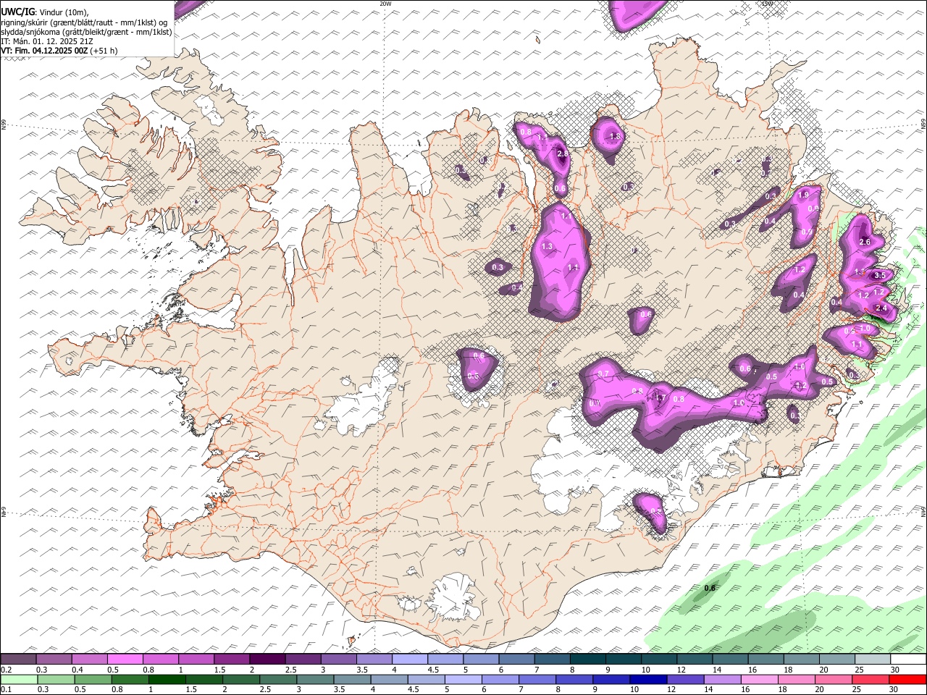The image size is (927, 695).
Task: Click the '0.1' label under the bottom legend row
Action: [6, 689]
